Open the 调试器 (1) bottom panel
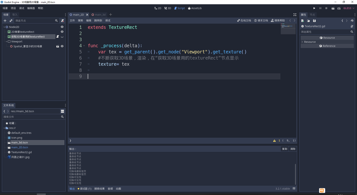Screen dimensions: 357x195 click(x=84, y=189)
